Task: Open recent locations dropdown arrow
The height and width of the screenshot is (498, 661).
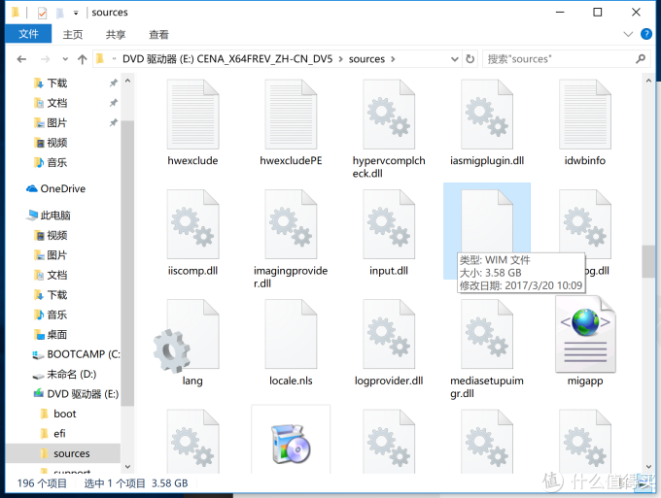Action: point(65,59)
